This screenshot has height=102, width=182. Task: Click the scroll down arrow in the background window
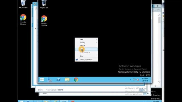[159, 82]
